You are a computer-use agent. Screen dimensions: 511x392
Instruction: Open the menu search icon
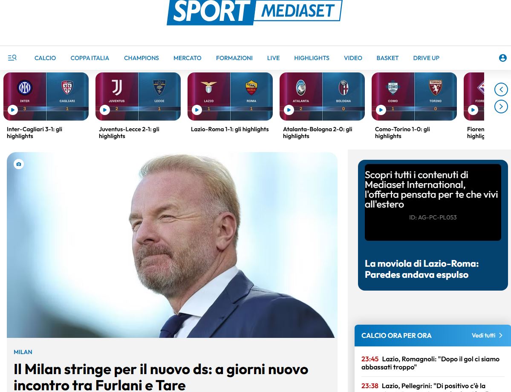pos(12,58)
